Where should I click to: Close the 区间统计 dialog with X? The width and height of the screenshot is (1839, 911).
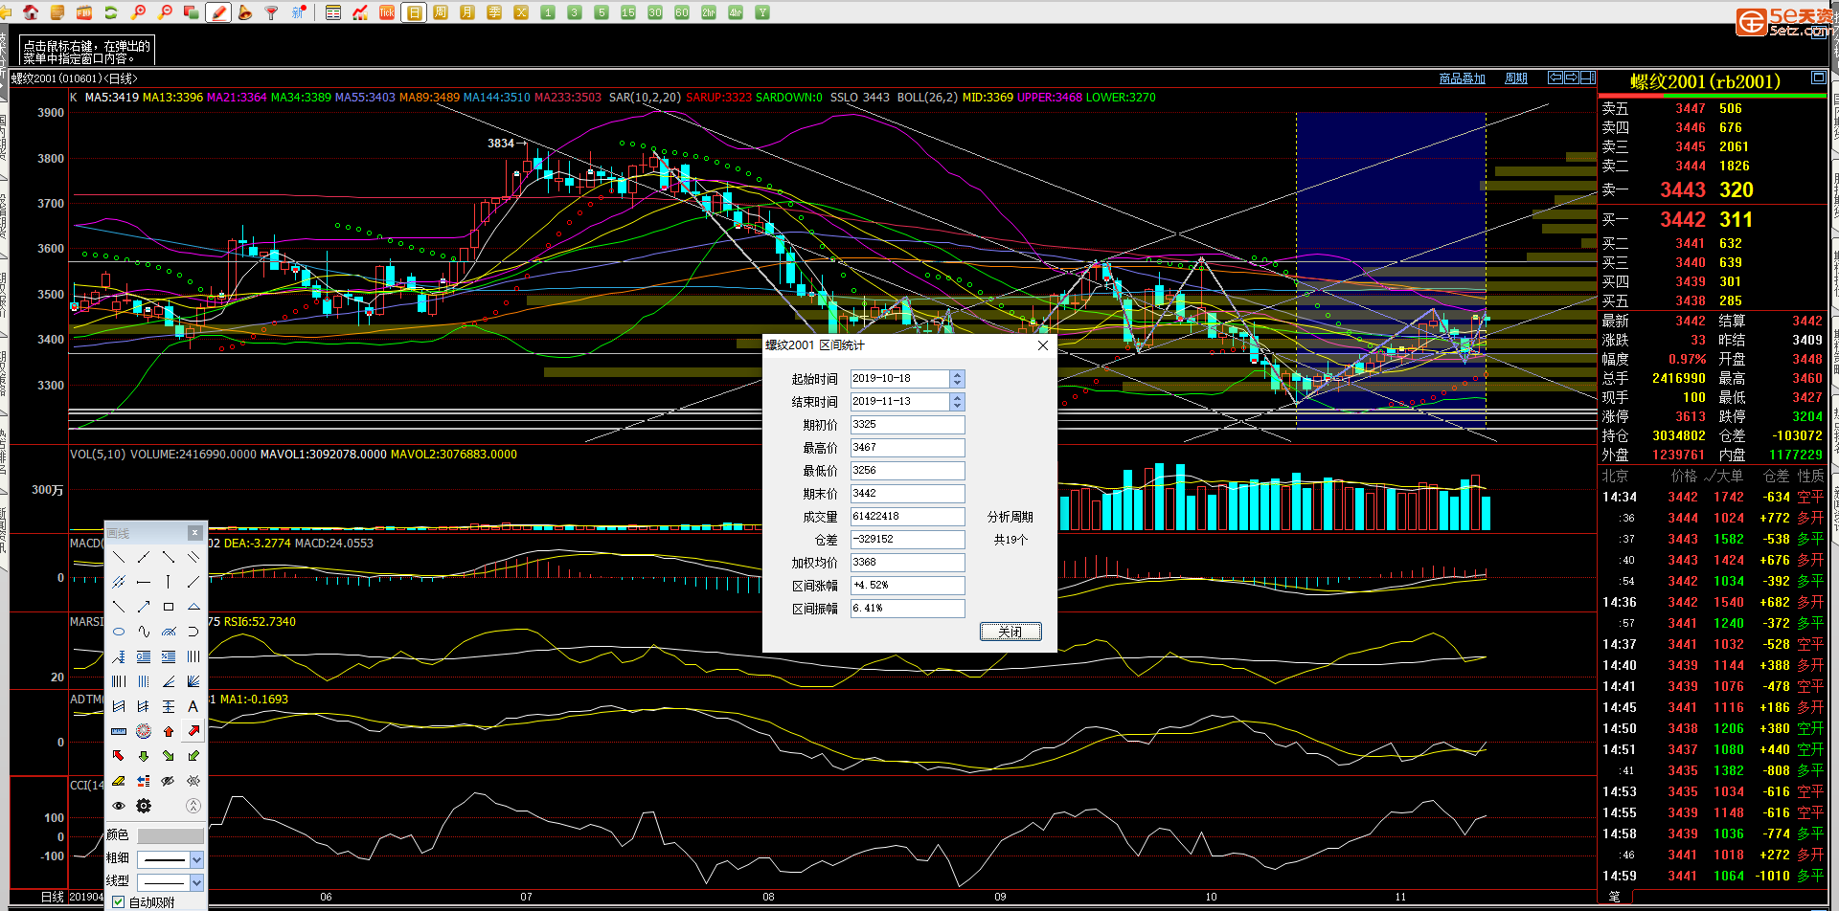[1043, 345]
